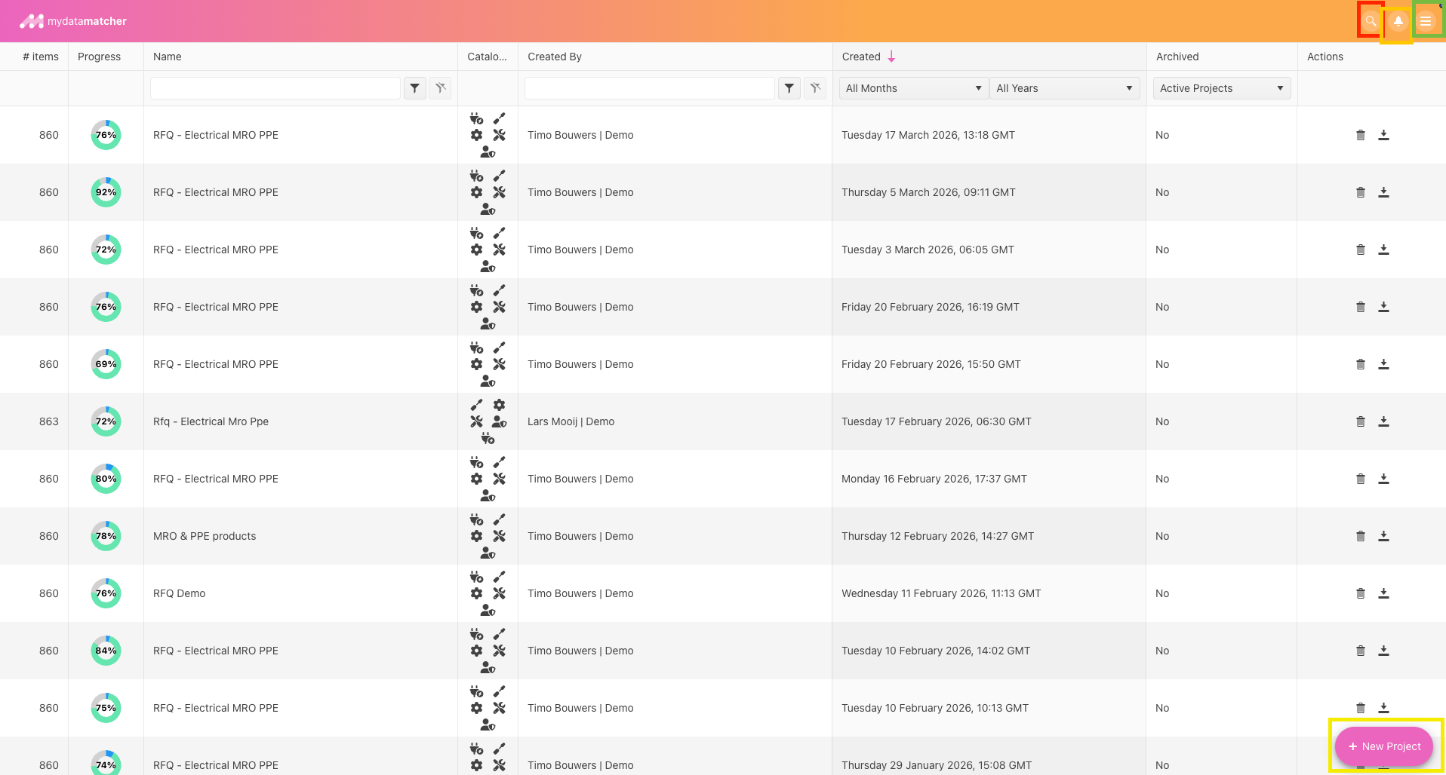Delete project created 16 February 2026
1446x775 pixels.
(1361, 479)
